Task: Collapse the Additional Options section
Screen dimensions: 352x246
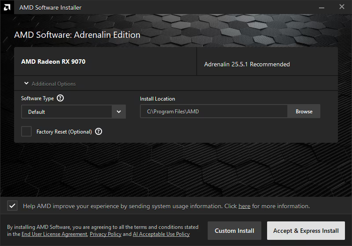Action: [x=50, y=83]
